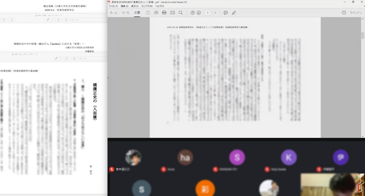Go to the next page with down arrow

pyautogui.click(x=199, y=13)
